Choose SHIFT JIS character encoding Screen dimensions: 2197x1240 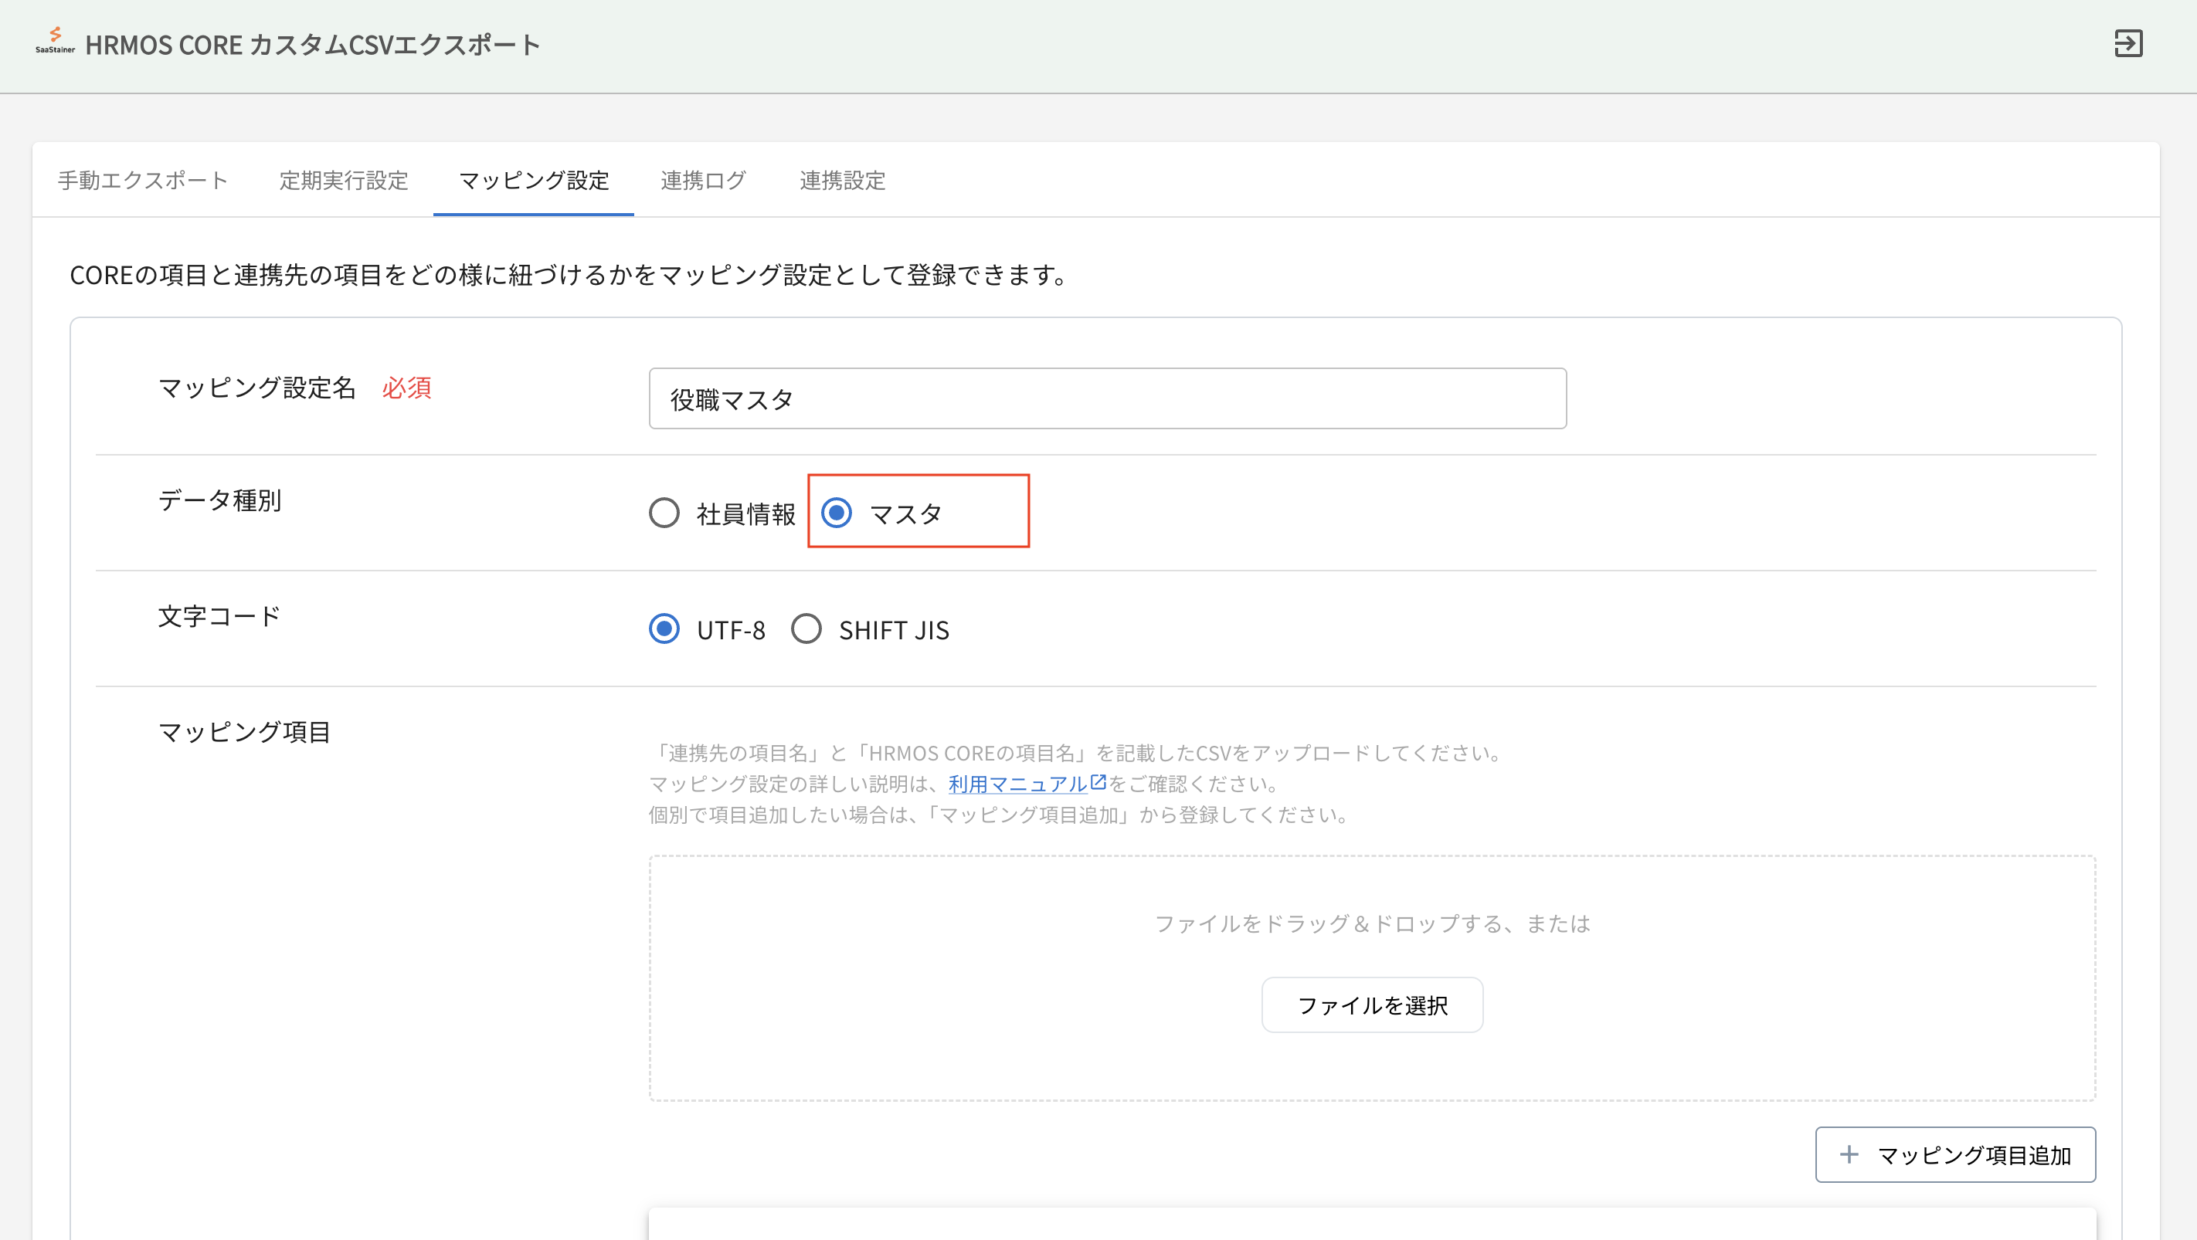tap(806, 629)
